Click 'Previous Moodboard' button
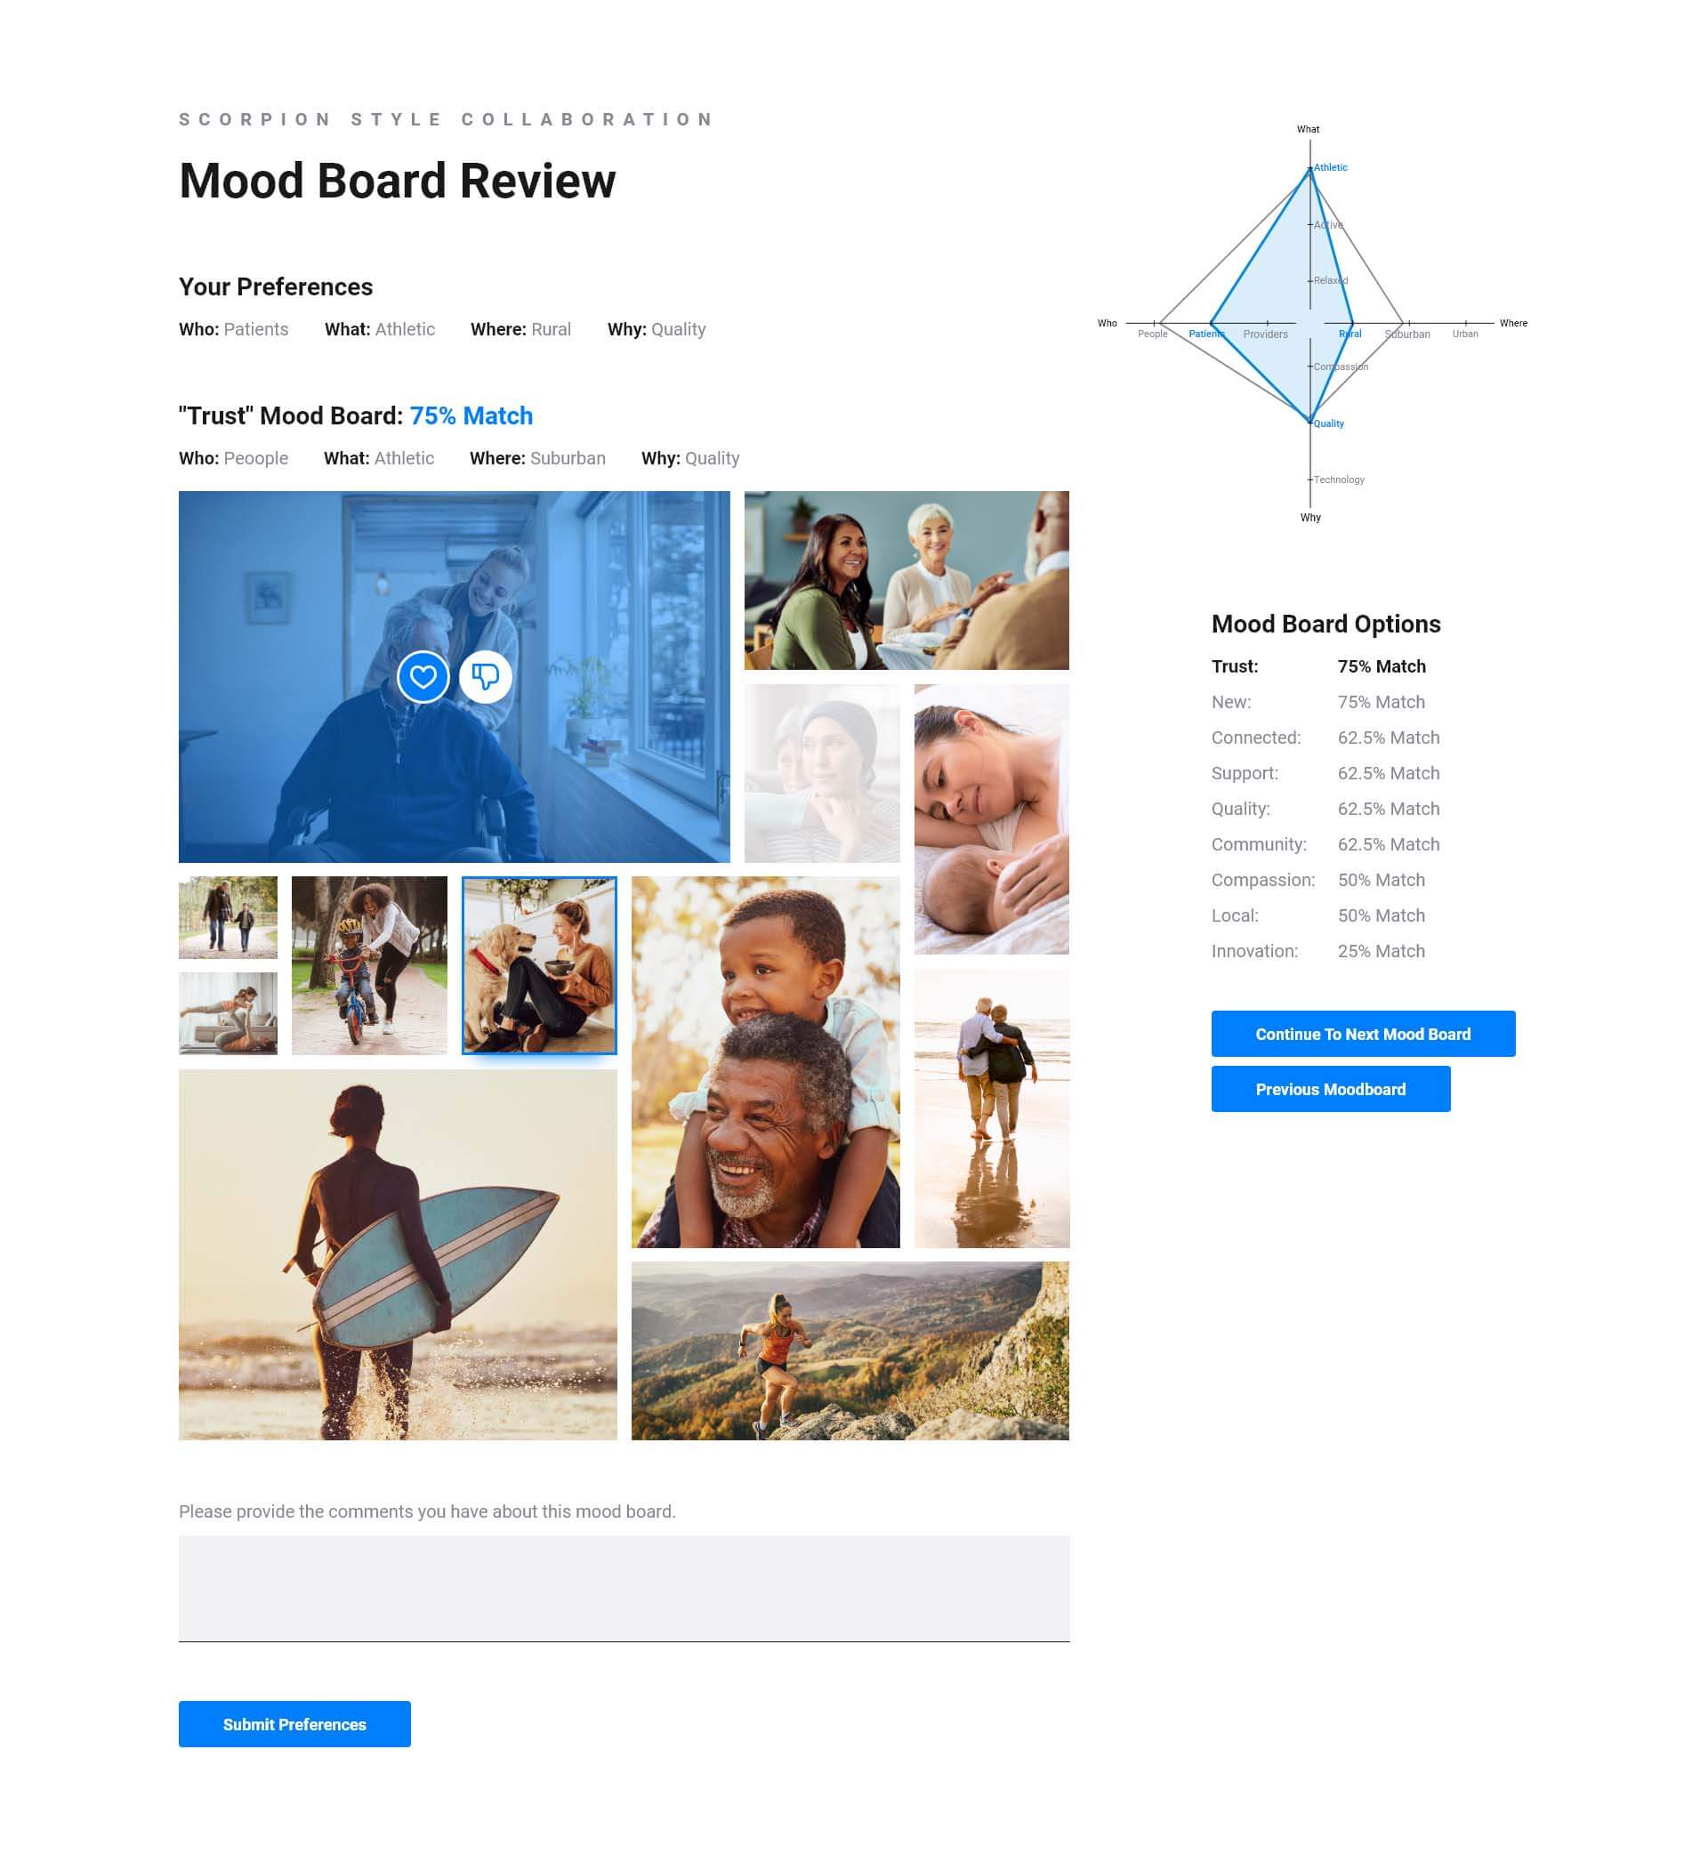1708x1854 pixels. (x=1330, y=1089)
